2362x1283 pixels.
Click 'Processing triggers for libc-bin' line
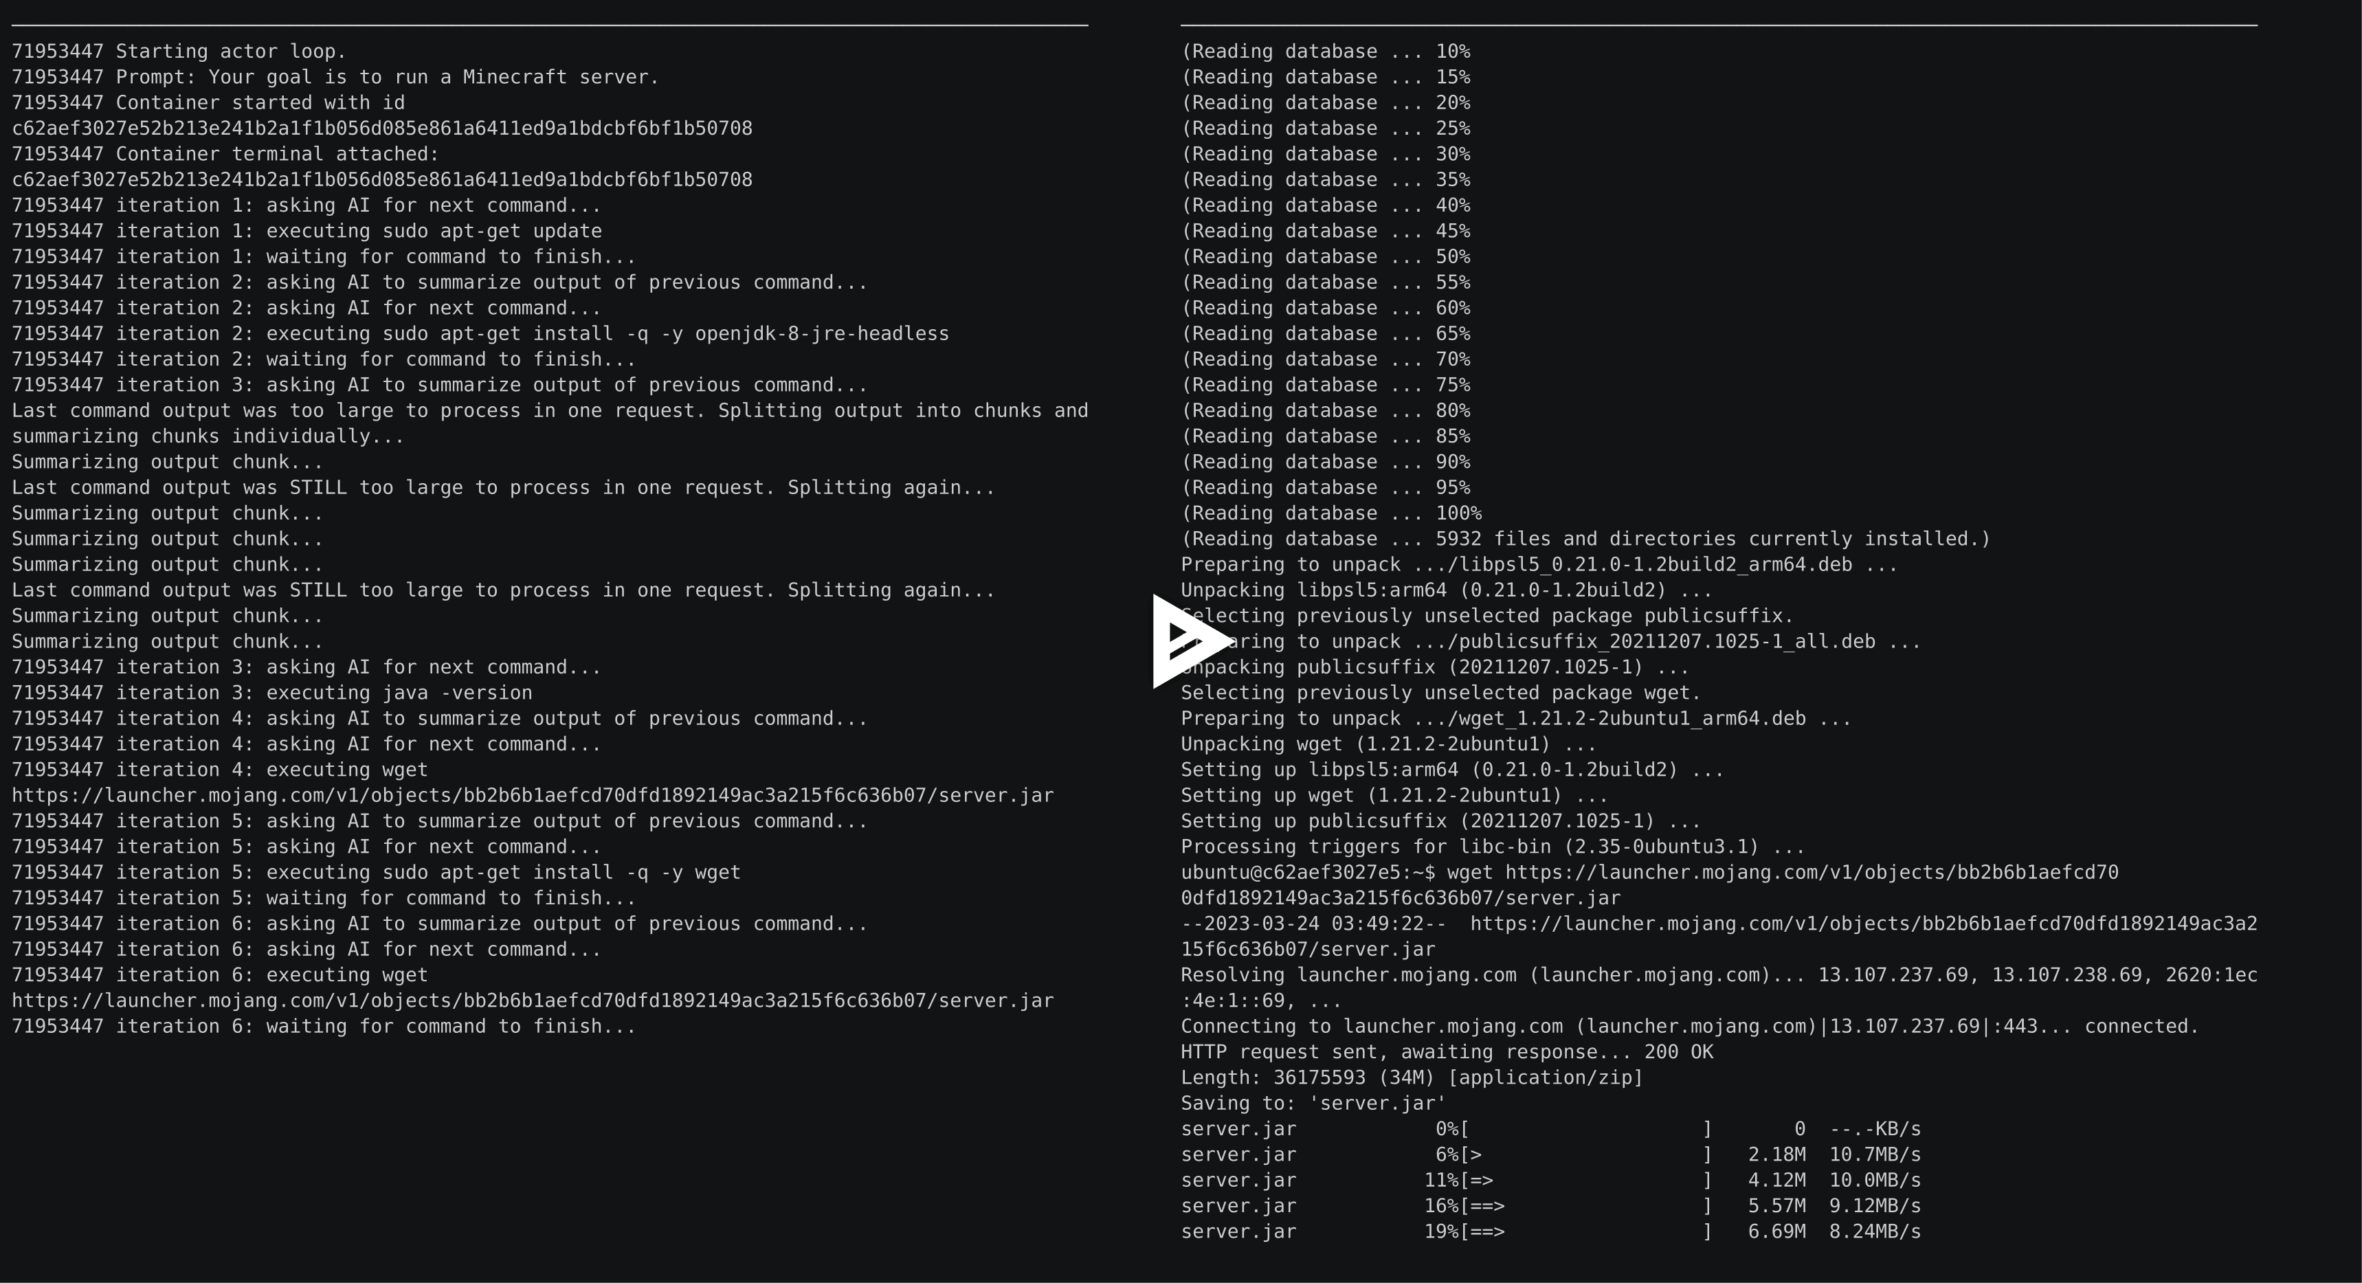[x=1493, y=847]
